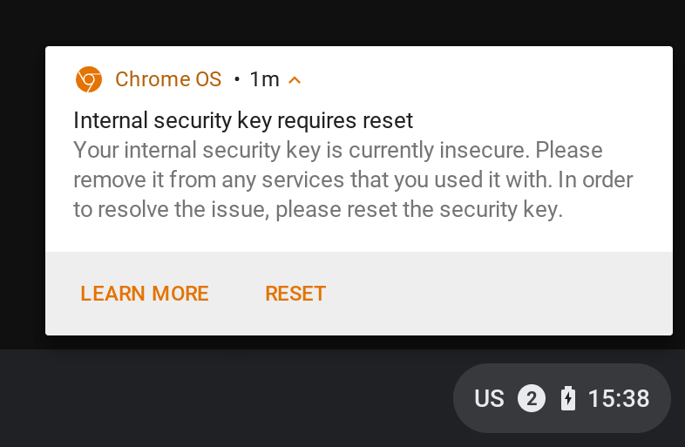
Task: Click the dark desktop left of the notification
Action: pyautogui.click(x=22, y=192)
